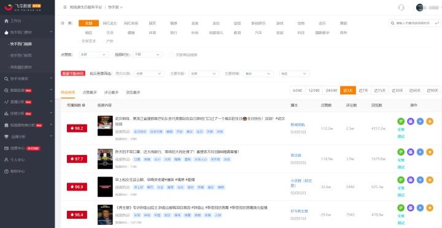Click the user avatar in the top right
Screen dimensions: 442x228
click(420, 7)
